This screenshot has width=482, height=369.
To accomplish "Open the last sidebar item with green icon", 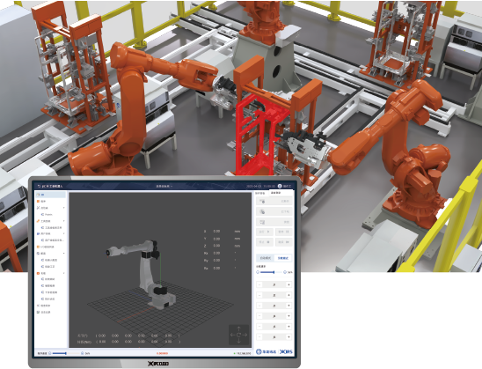I will tap(43, 312).
